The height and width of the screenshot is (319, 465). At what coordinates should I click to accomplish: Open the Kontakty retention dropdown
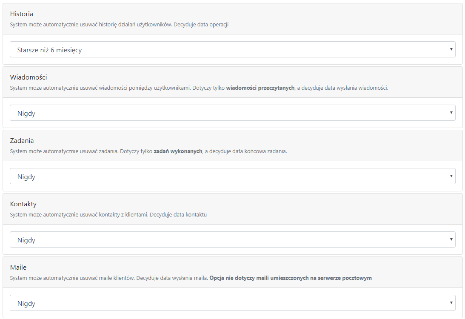pos(232,239)
